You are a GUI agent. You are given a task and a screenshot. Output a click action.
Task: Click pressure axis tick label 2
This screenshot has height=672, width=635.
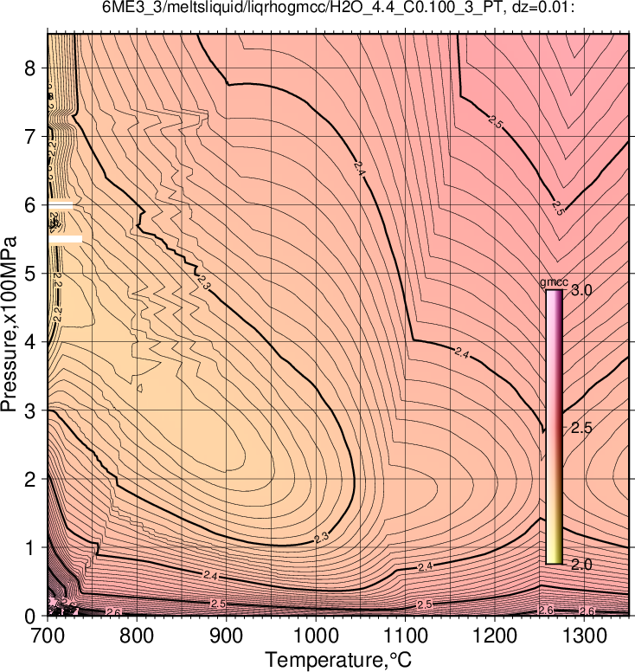click(30, 479)
